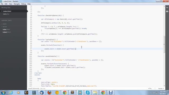Screen dimensions: 169x95
Task: Open index.html in the project tree
Action: click(x=6, y=29)
